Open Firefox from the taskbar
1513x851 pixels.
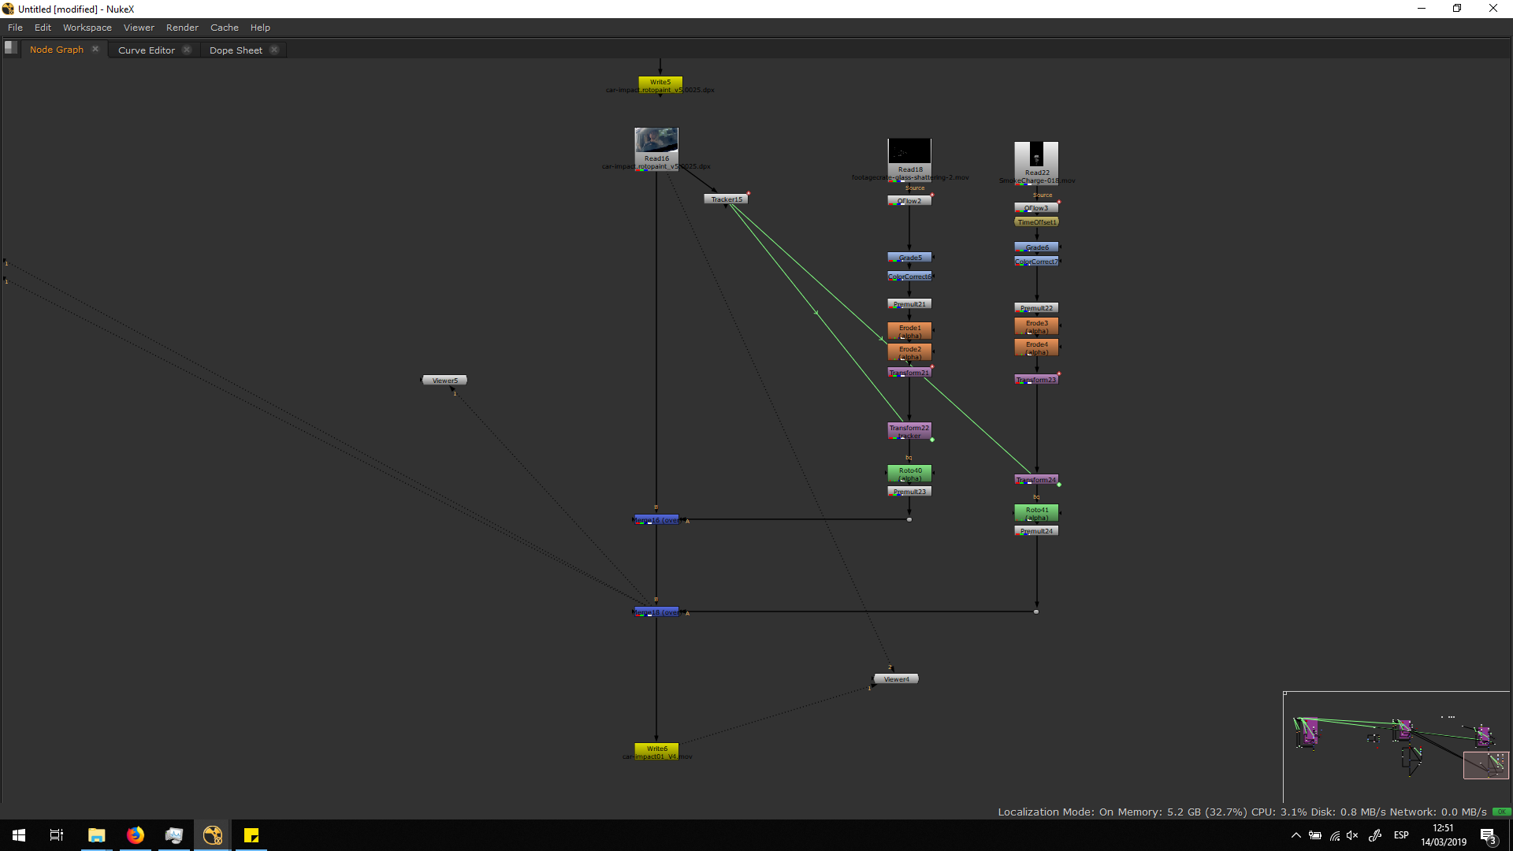pyautogui.click(x=136, y=835)
